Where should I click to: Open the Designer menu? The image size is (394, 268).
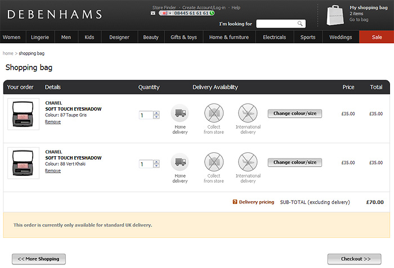pyautogui.click(x=119, y=37)
